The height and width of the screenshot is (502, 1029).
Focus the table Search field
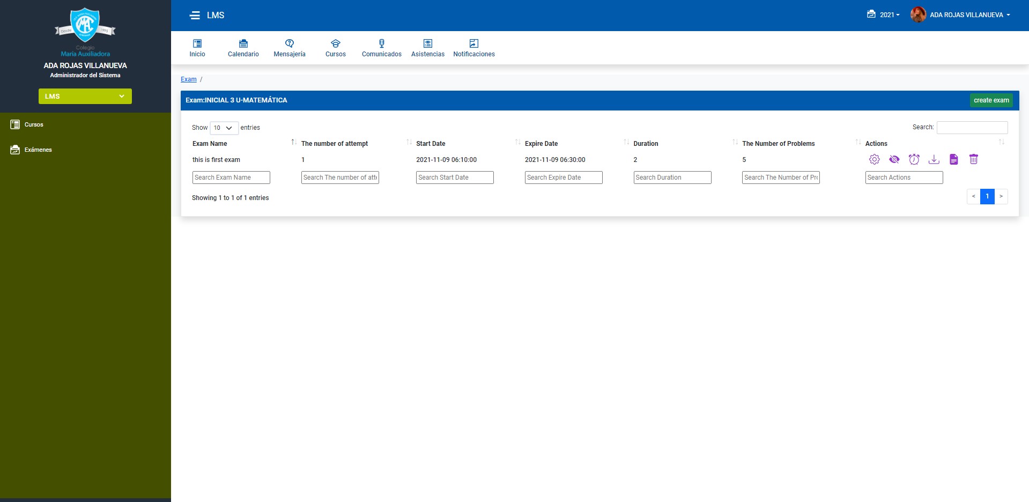point(972,127)
